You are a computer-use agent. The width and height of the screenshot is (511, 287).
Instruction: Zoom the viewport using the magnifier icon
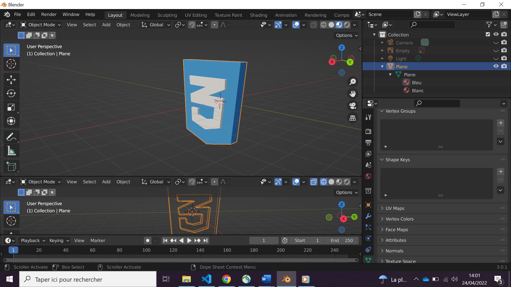[x=352, y=82]
